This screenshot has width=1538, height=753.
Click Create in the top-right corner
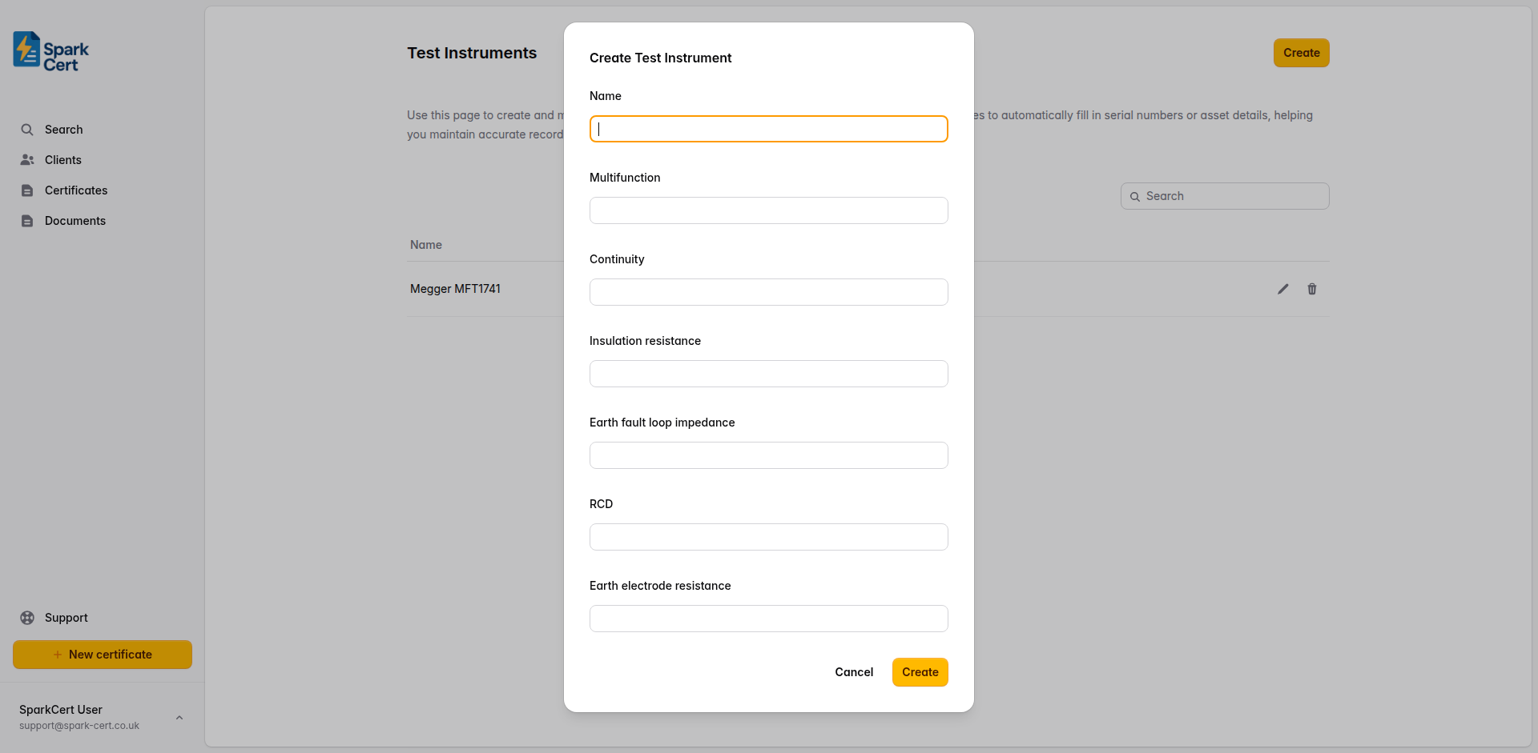click(1300, 53)
